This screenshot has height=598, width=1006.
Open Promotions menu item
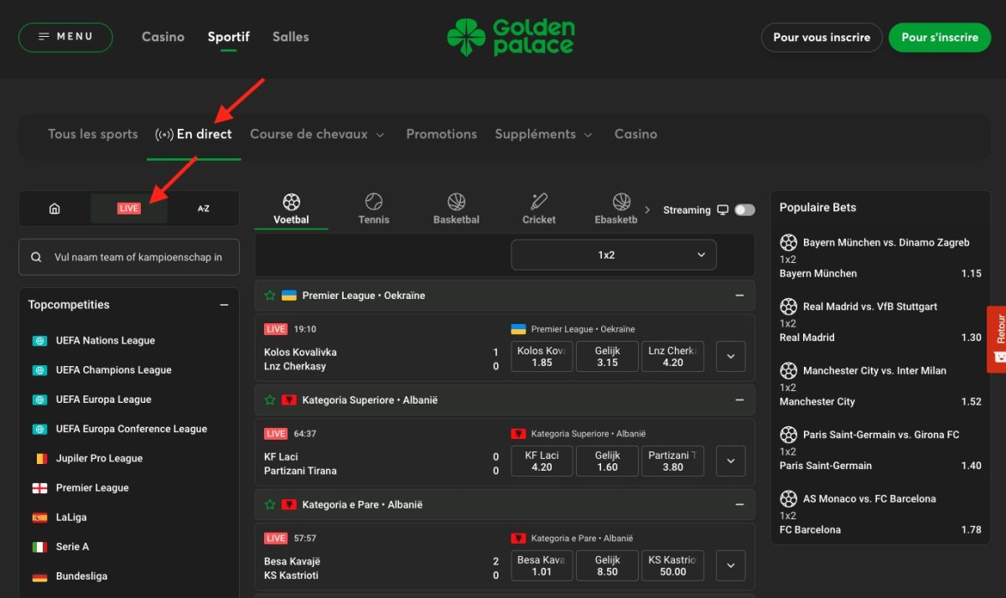442,134
